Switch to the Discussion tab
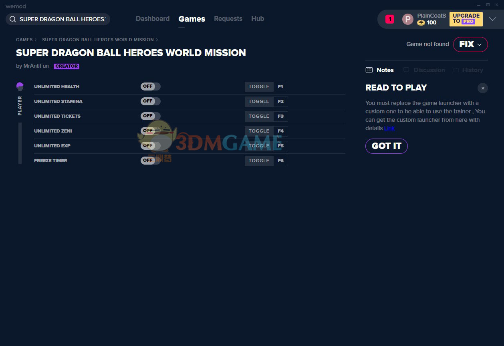Viewport: 504px width, 346px height. click(424, 70)
